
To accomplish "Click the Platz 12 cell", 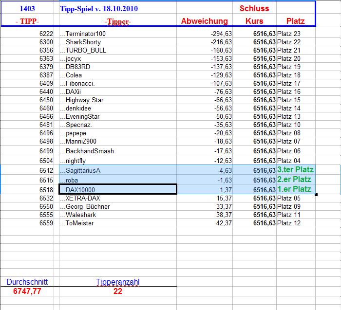I will coord(296,223).
